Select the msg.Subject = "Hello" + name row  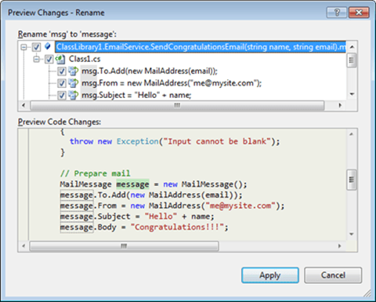[x=136, y=95]
